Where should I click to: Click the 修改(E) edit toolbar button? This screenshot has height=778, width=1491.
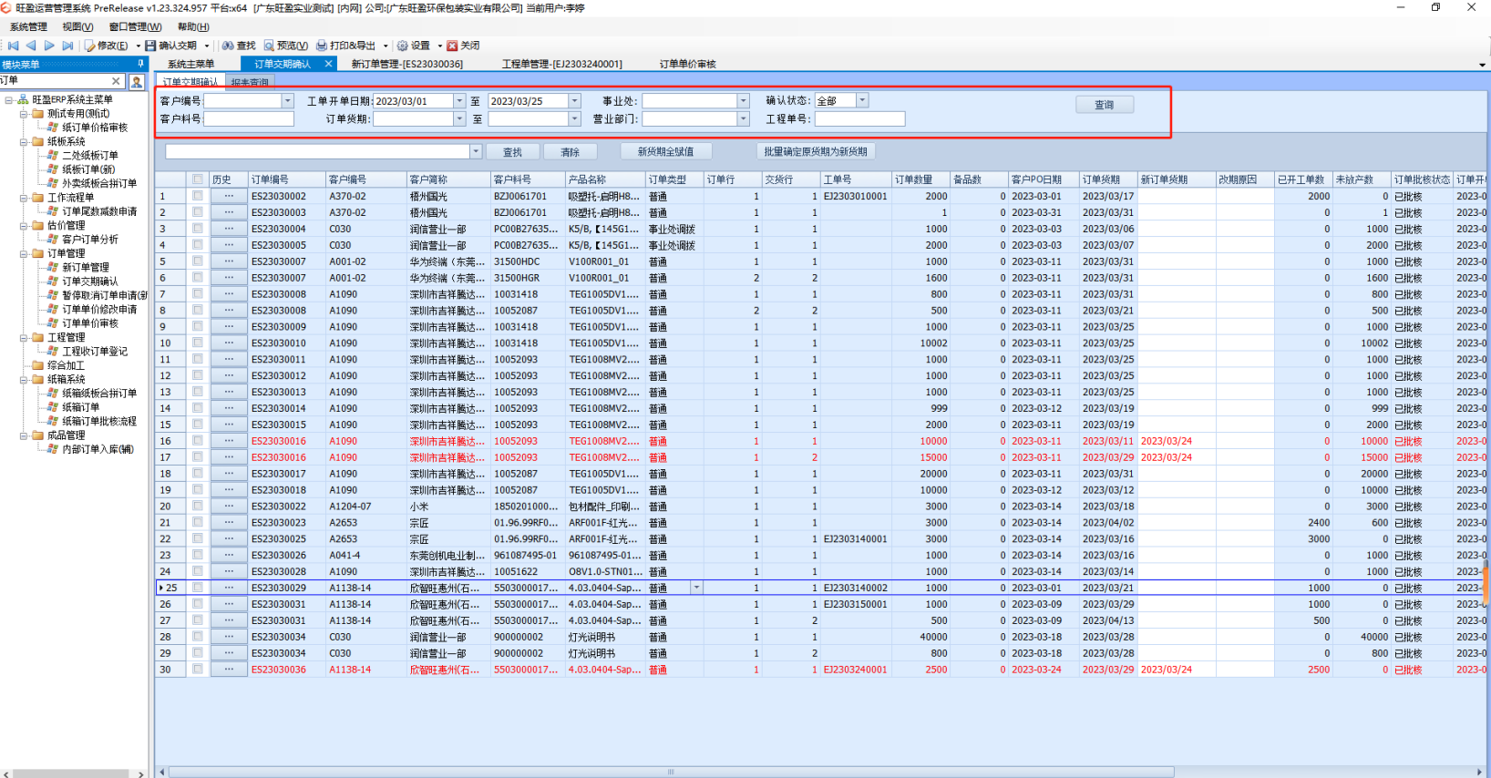point(108,46)
